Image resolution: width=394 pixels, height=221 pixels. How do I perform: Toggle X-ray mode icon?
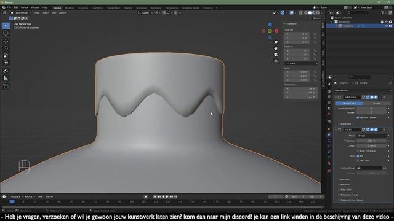tap(300, 13)
